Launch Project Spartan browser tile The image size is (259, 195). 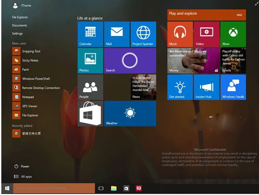[143, 34]
